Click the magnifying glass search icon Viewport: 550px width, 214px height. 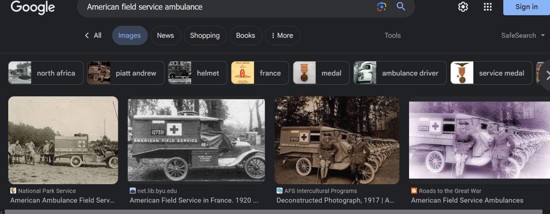401,6
